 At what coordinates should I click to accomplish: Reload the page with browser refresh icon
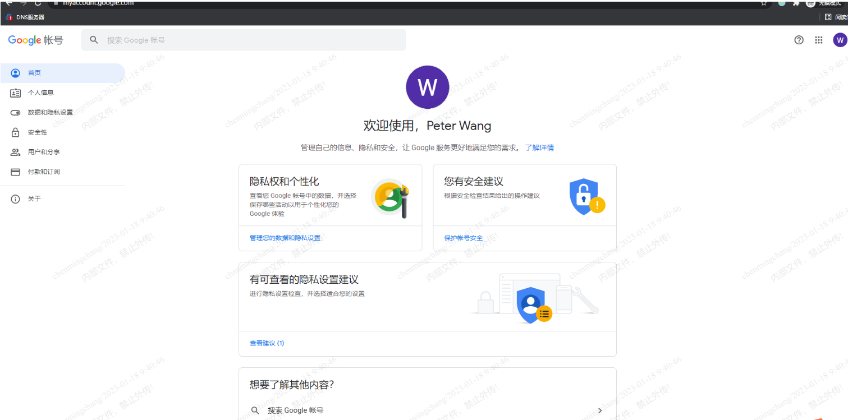(x=38, y=3)
